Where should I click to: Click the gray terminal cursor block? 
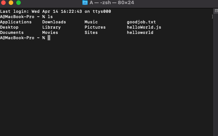[x=49, y=38]
